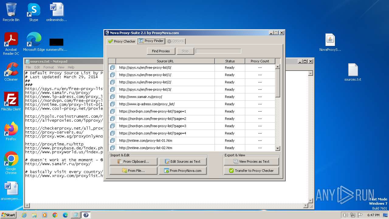
Task: Open Firefox desktop shortcut
Action: [11, 131]
